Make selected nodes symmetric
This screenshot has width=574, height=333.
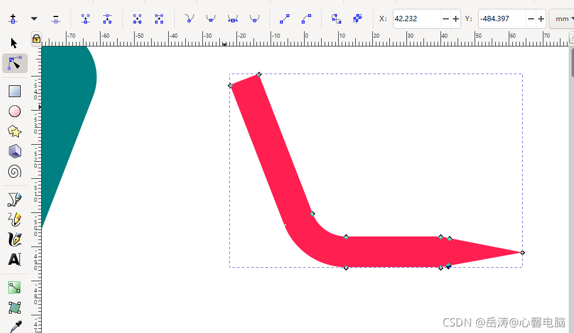click(233, 19)
